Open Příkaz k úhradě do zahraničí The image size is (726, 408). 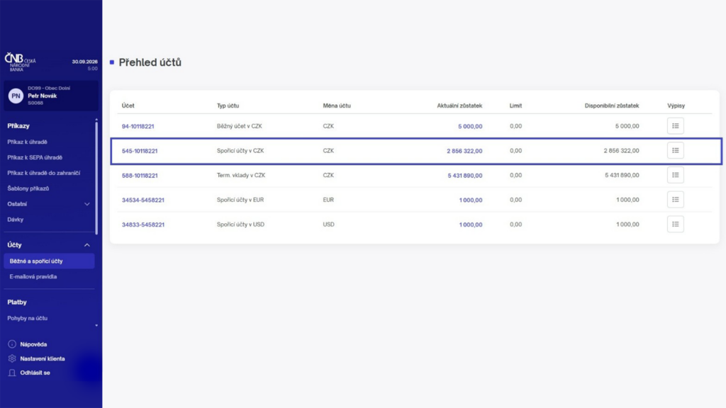point(43,173)
